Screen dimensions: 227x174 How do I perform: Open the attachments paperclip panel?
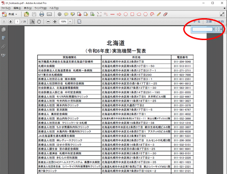click(x=4, y=46)
